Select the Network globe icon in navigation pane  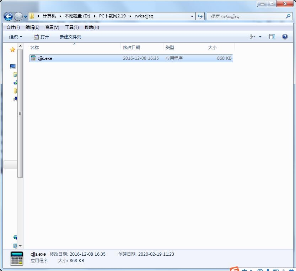click(x=15, y=237)
